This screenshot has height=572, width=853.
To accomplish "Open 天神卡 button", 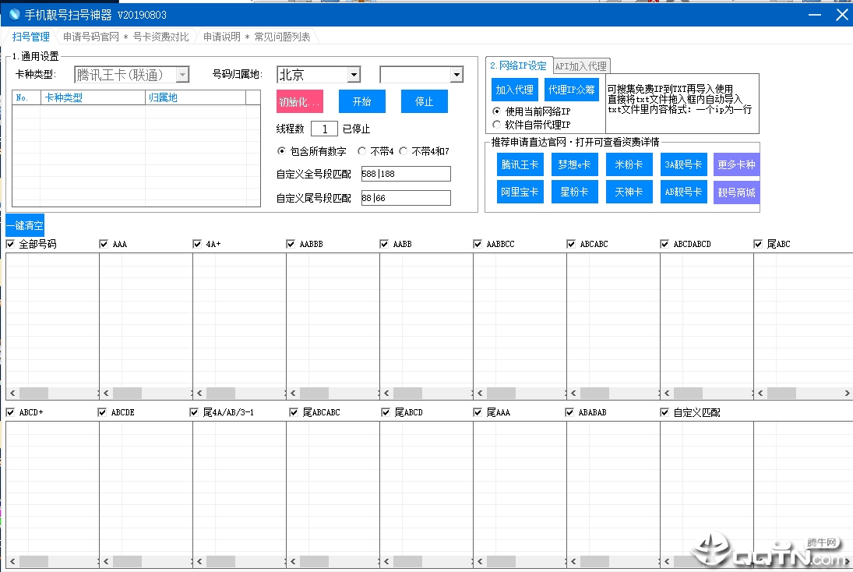I will pos(629,192).
